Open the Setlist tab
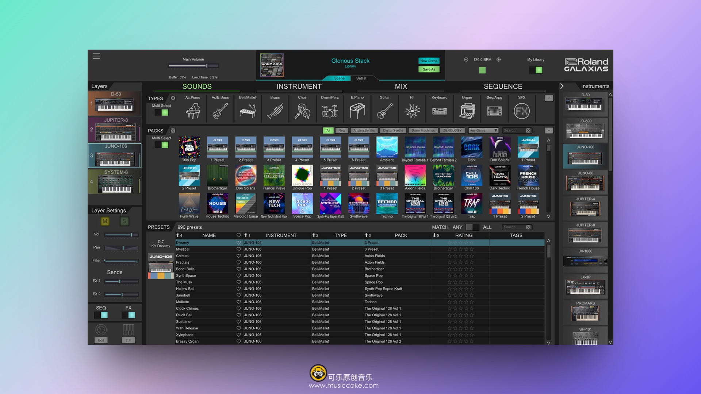The width and height of the screenshot is (701, 394). point(361,78)
